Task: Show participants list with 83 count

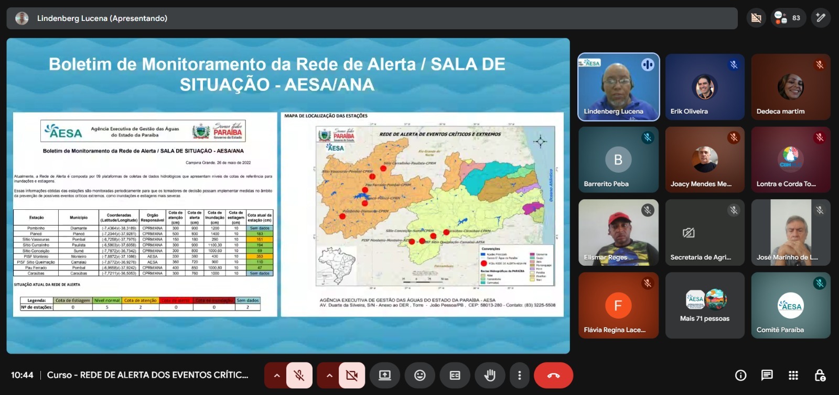Action: coord(788,18)
